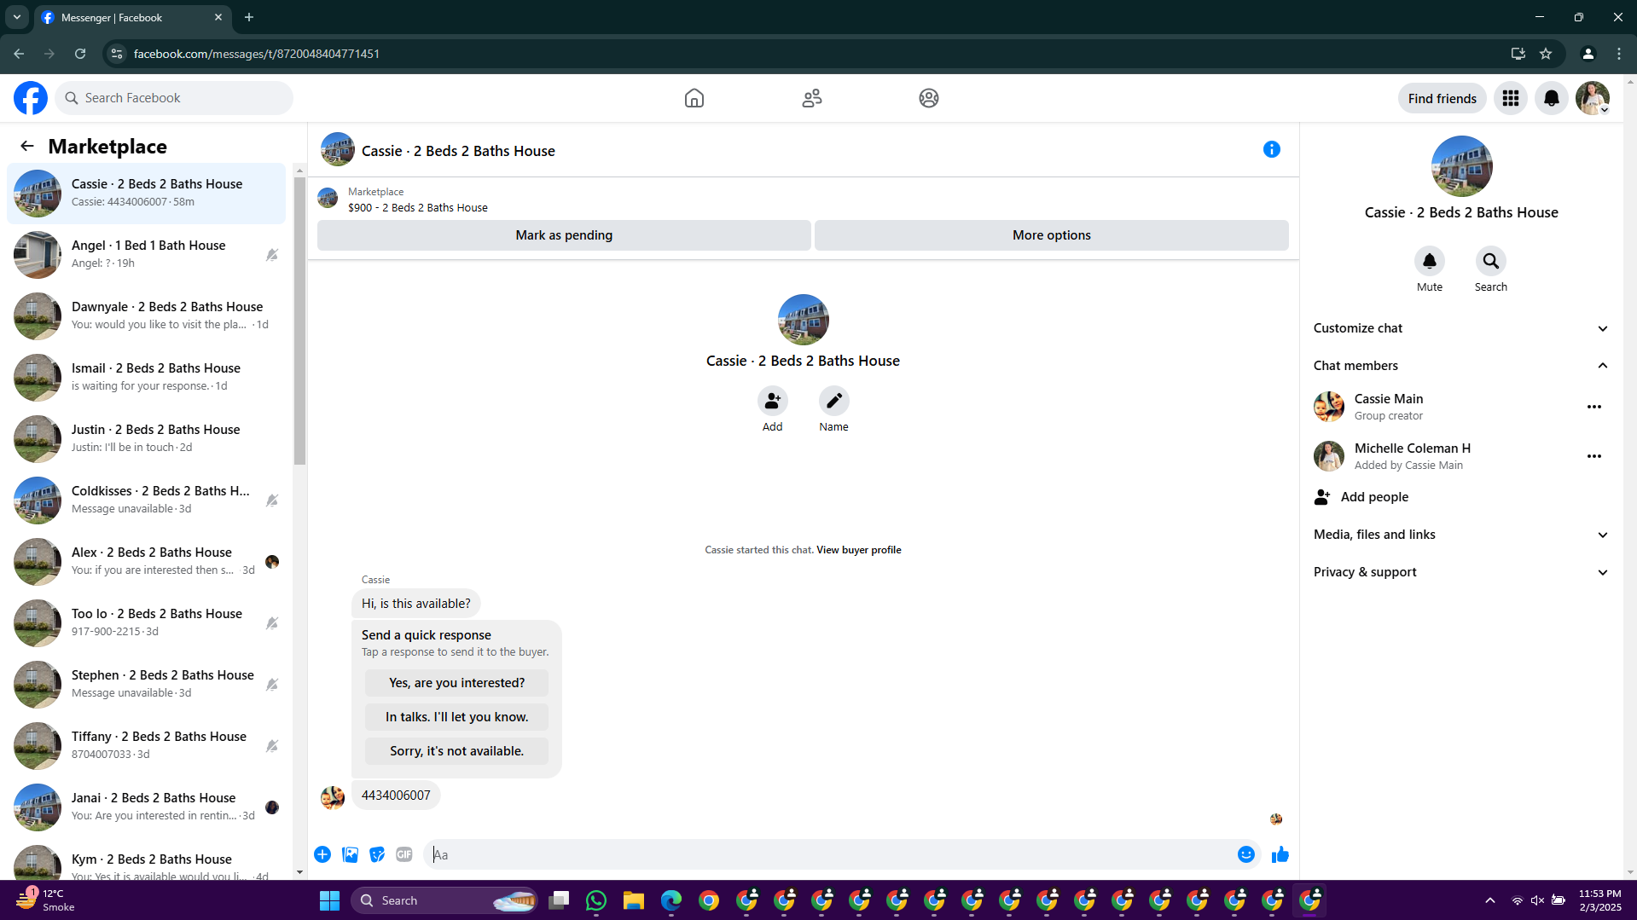
Task: Open the Windows taskbar Search box
Action: pos(444,900)
